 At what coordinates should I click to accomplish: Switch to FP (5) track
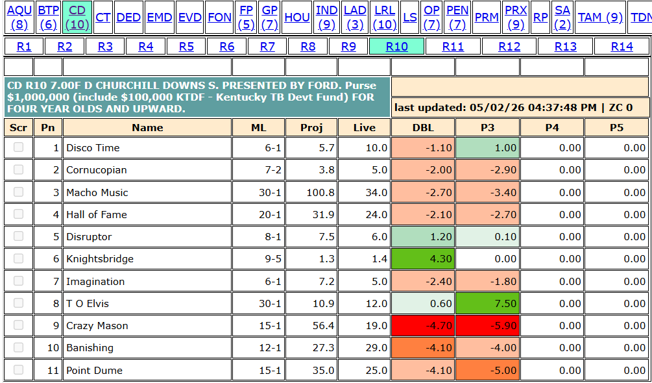click(x=246, y=17)
